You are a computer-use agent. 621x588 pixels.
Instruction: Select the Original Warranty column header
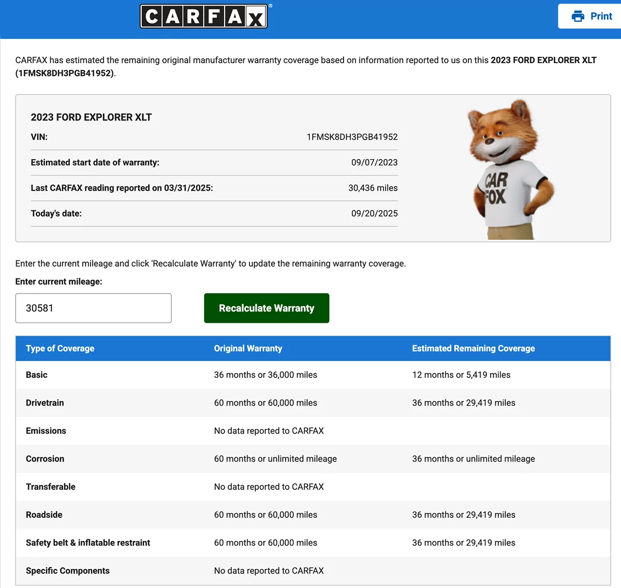point(248,349)
